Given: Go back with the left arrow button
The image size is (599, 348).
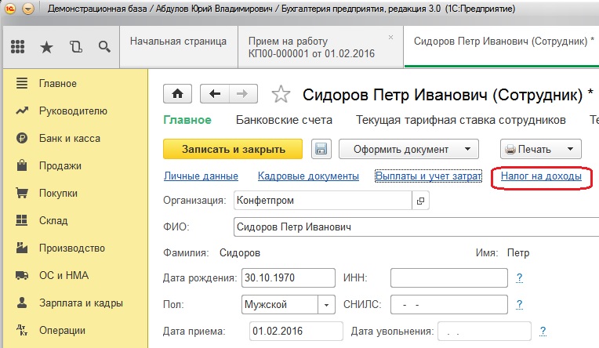Looking at the screenshot, I should [x=214, y=95].
